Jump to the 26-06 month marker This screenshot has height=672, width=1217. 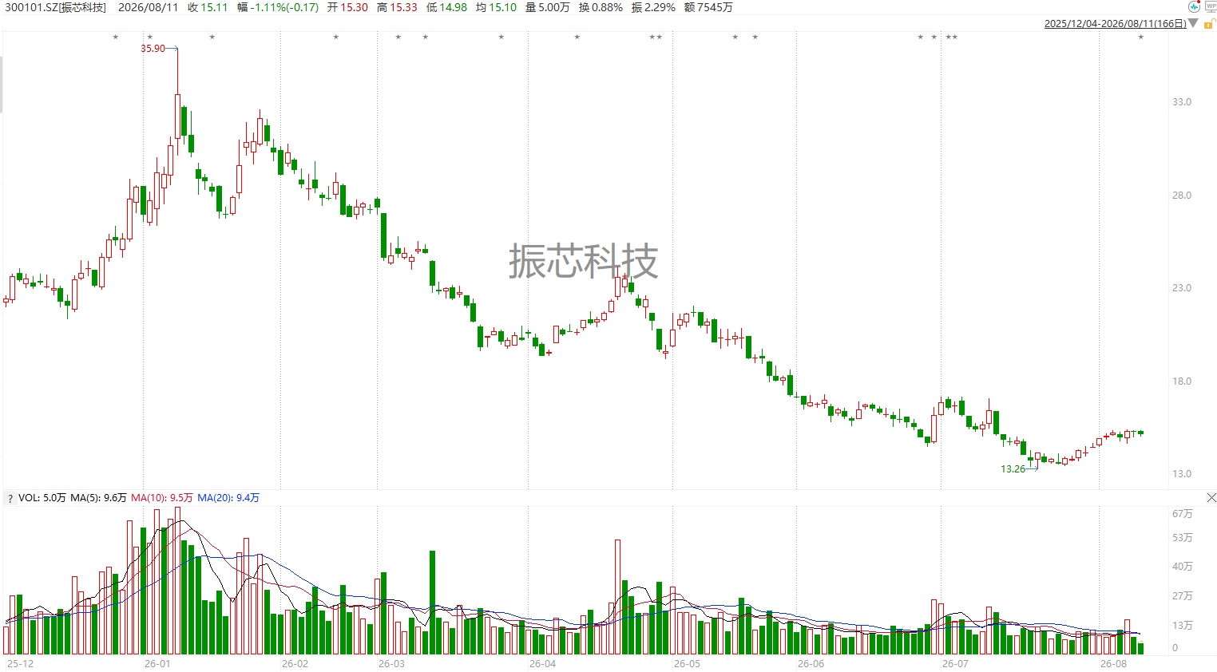811,664
